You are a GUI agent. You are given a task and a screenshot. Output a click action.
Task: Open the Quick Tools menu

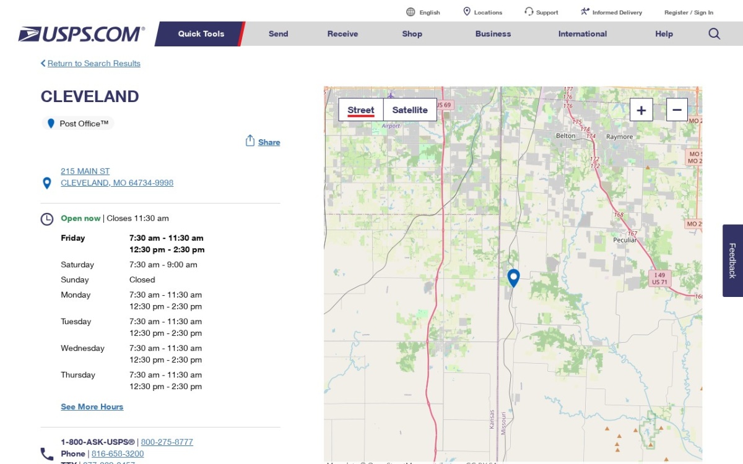coord(201,34)
